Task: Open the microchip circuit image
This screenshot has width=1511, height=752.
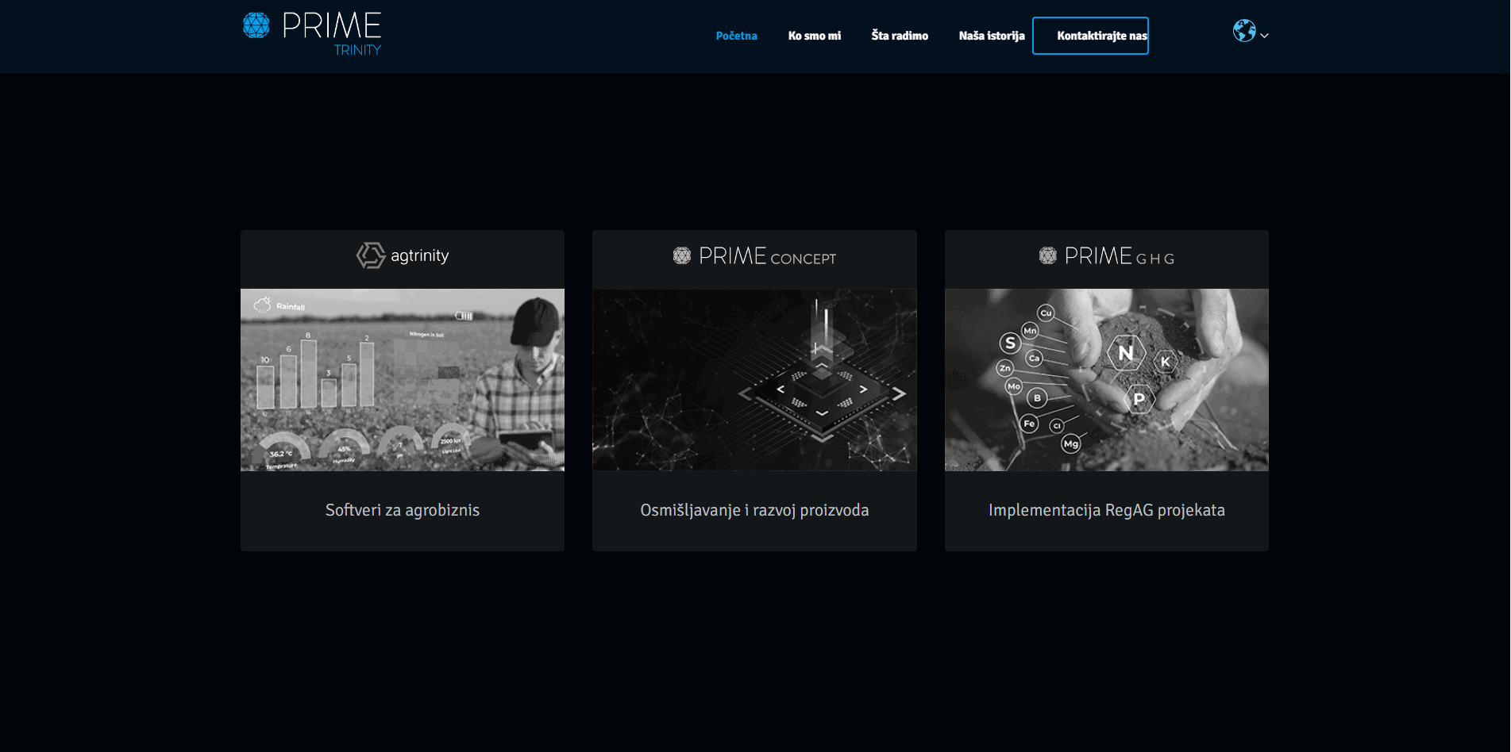Action: pyautogui.click(x=754, y=380)
